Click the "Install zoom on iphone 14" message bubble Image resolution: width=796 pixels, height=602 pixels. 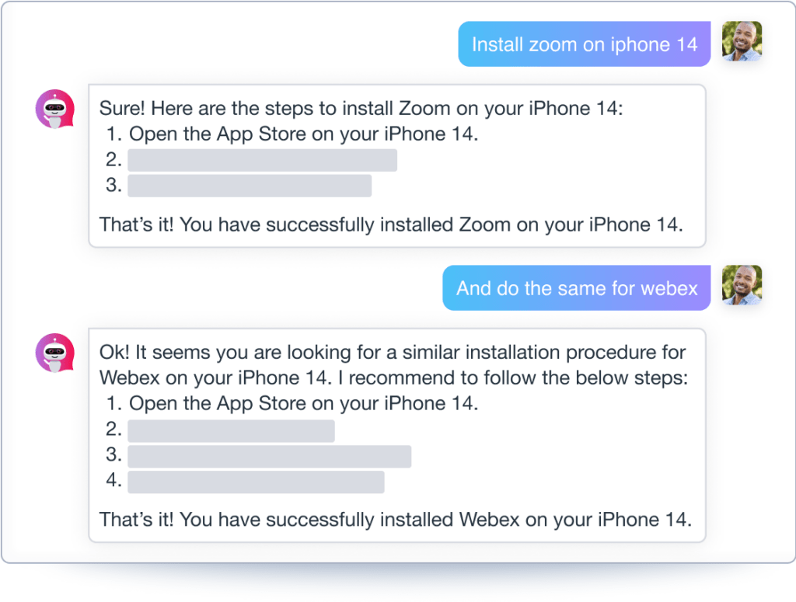tap(584, 44)
